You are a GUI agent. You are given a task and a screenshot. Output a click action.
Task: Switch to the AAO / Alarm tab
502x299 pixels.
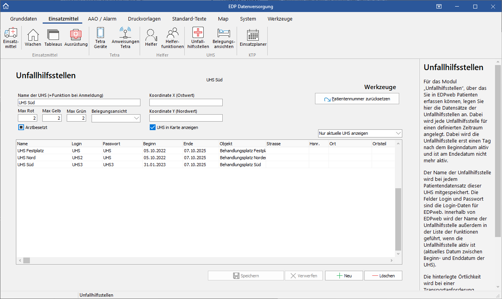(102, 19)
